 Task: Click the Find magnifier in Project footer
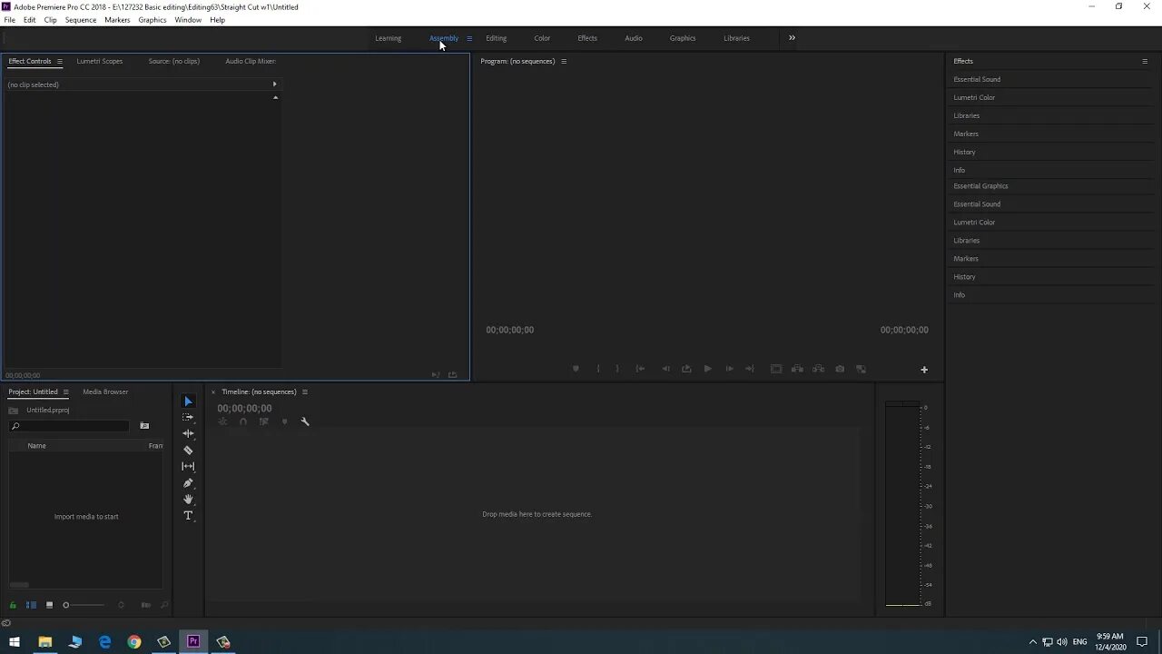pos(164,605)
